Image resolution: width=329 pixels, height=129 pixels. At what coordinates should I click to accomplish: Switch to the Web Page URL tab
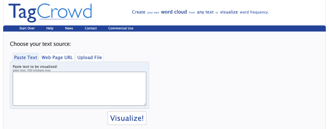point(57,57)
